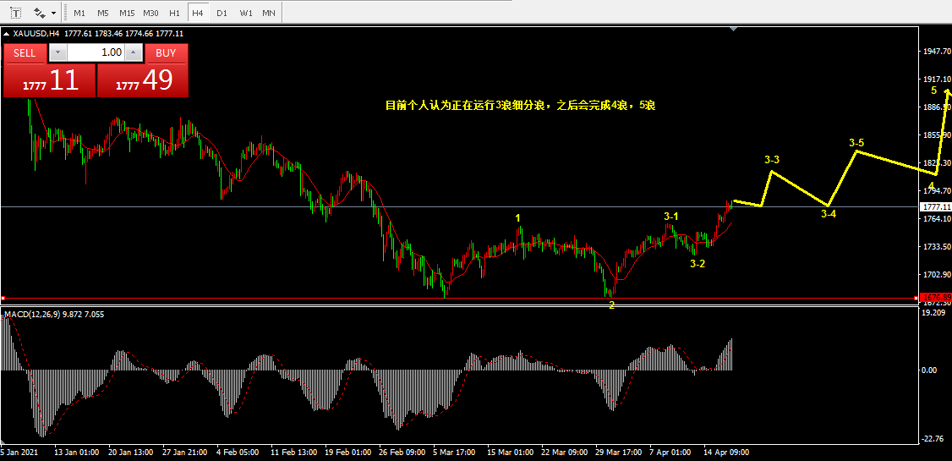The height and width of the screenshot is (461, 952).
Task: Select the wave label 3-3
Action: [x=772, y=160]
